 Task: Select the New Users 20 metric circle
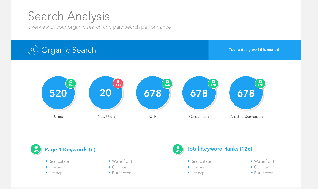click(x=106, y=93)
